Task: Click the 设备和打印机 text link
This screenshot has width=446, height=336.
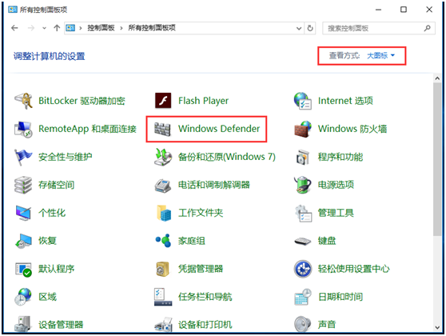Action: tap(205, 324)
